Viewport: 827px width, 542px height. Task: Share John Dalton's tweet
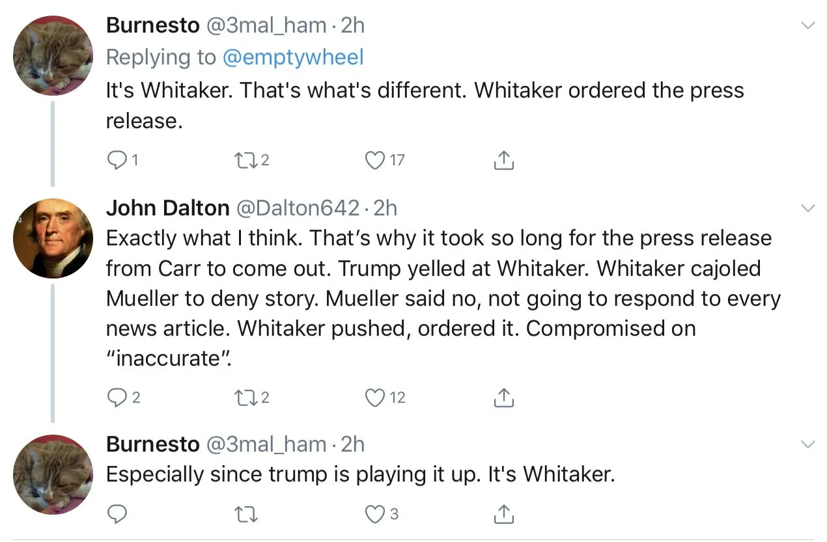[504, 398]
